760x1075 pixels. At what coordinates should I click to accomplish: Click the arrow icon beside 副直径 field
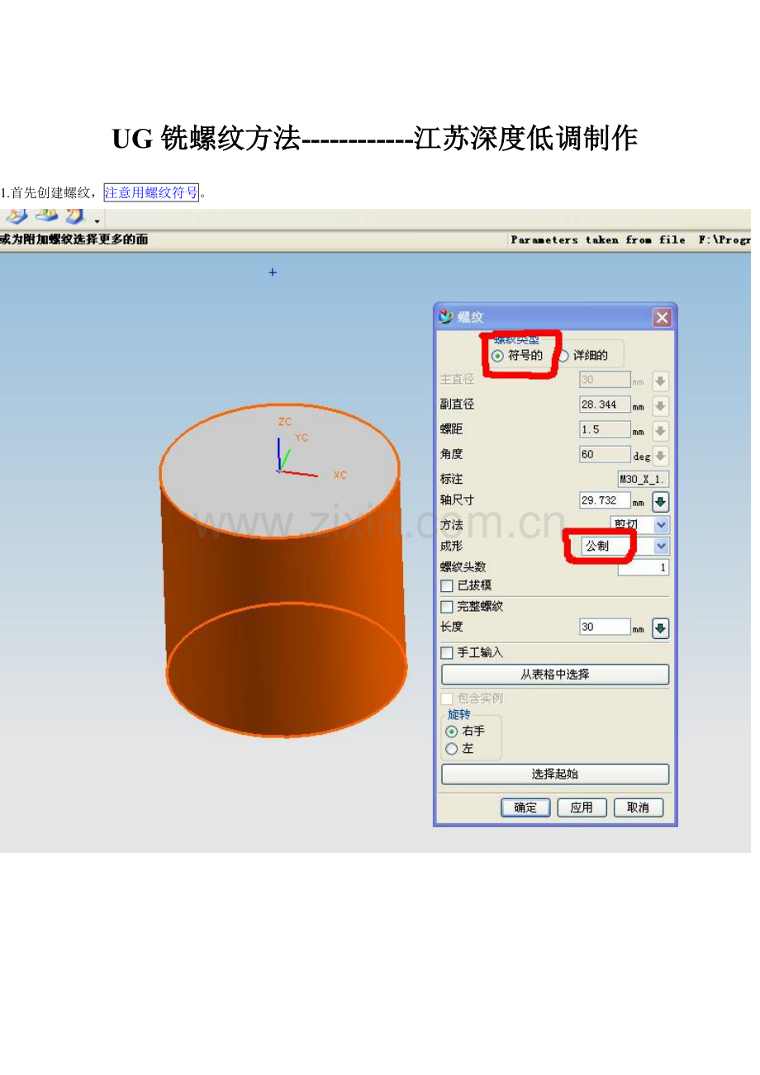pos(661,406)
